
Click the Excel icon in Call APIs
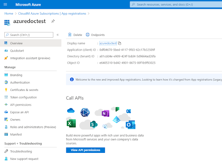pyautogui.click(x=71, y=123)
